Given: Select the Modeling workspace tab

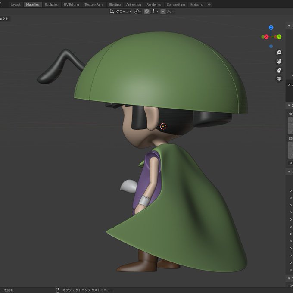Looking at the screenshot, I should click(33, 5).
